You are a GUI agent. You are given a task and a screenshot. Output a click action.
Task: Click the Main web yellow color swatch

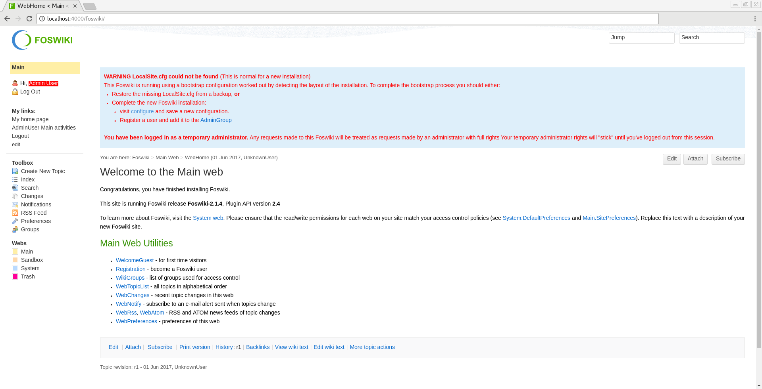pyautogui.click(x=15, y=252)
